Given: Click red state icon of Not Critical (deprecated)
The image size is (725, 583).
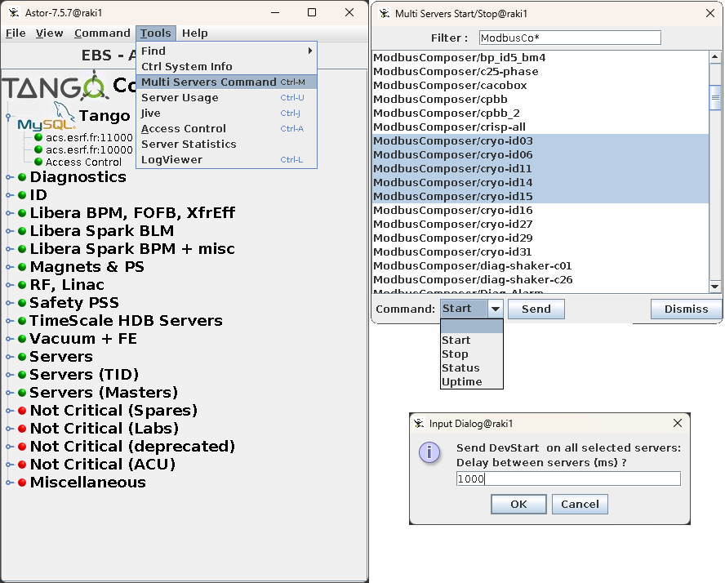Looking at the screenshot, I should pos(22,447).
